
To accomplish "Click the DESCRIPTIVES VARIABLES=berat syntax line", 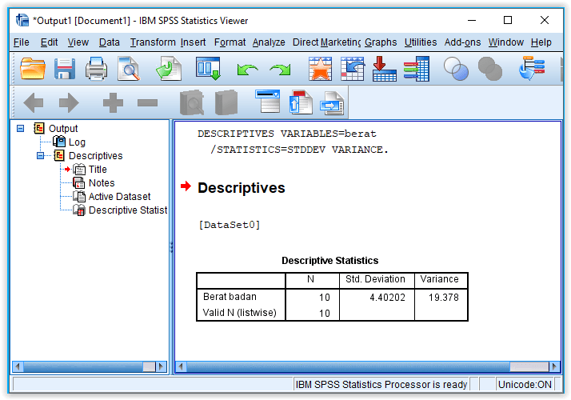I will [287, 134].
